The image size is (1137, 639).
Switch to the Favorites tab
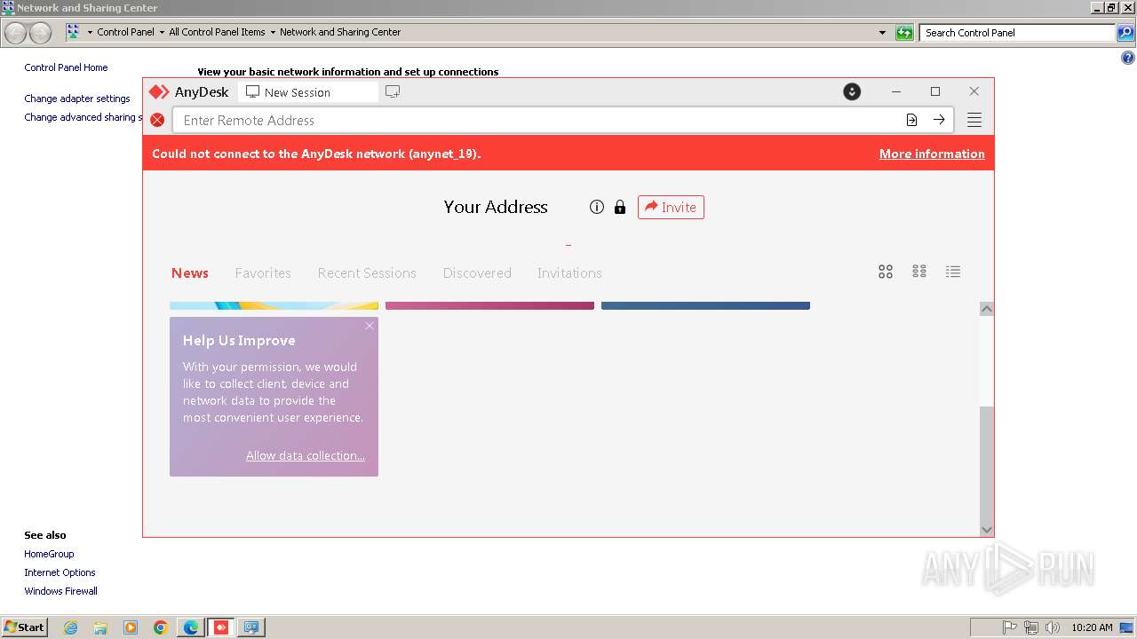click(263, 272)
